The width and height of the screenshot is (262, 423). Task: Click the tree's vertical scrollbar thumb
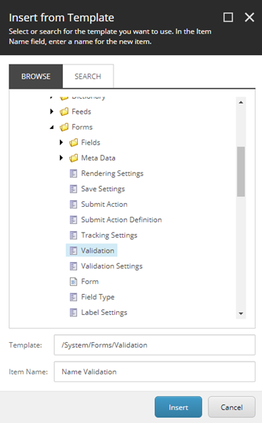point(241,172)
